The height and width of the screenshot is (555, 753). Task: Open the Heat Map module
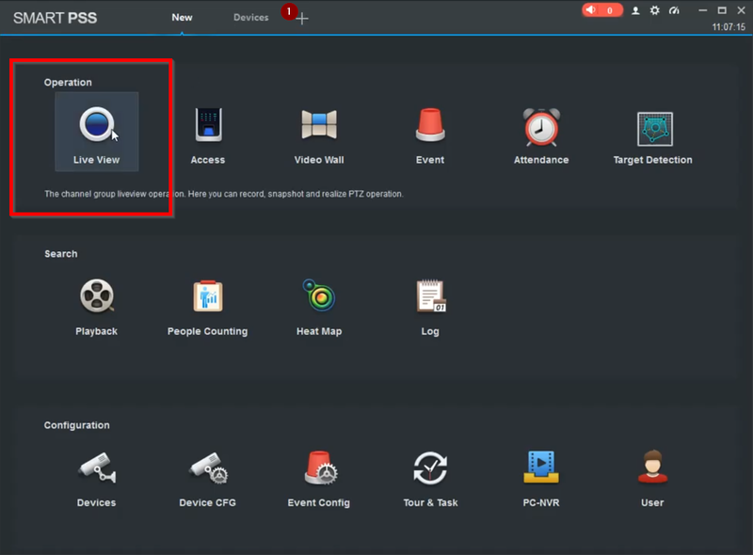coord(319,308)
